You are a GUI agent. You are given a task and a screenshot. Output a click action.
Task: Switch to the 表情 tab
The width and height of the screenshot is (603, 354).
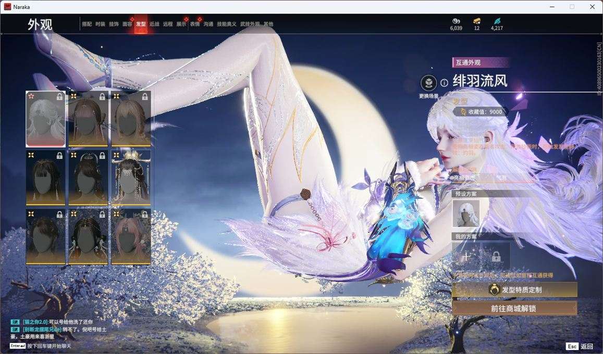point(195,23)
